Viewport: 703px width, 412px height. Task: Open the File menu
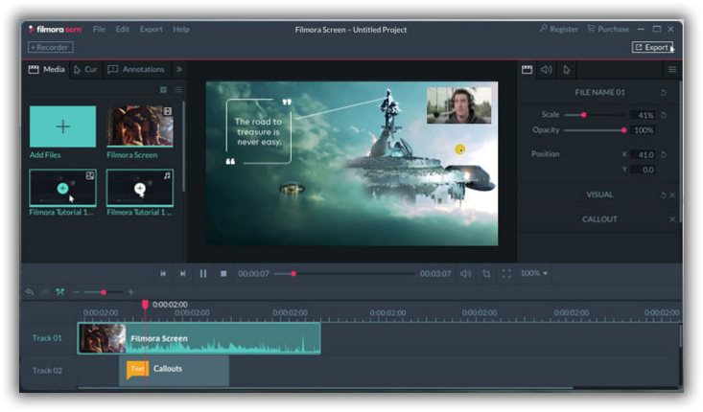point(99,29)
